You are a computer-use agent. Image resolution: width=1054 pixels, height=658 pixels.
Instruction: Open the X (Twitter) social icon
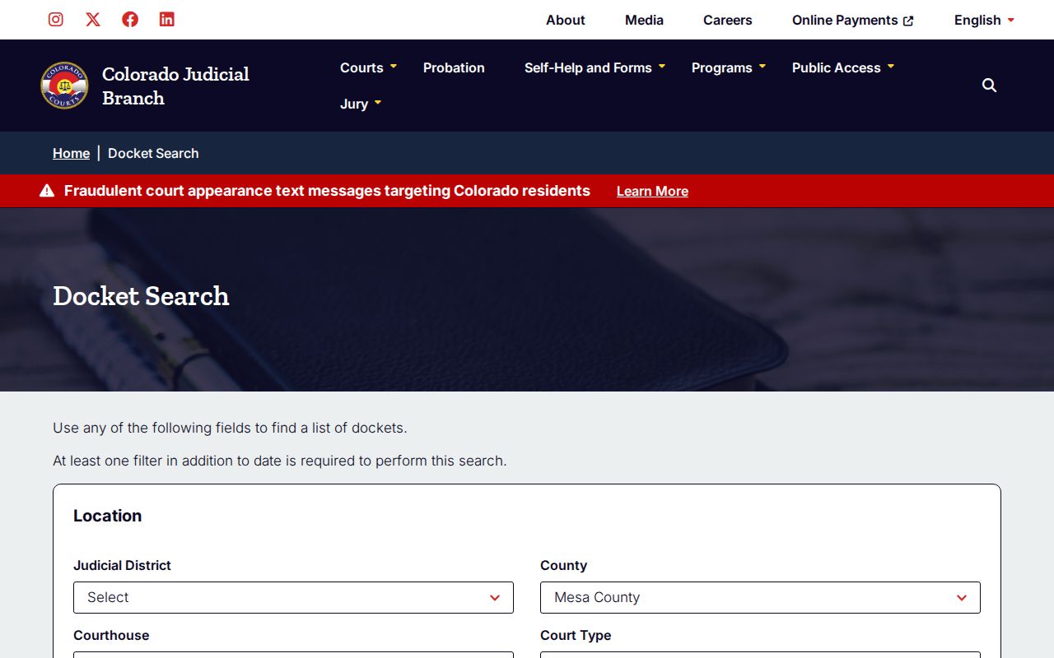tap(93, 19)
